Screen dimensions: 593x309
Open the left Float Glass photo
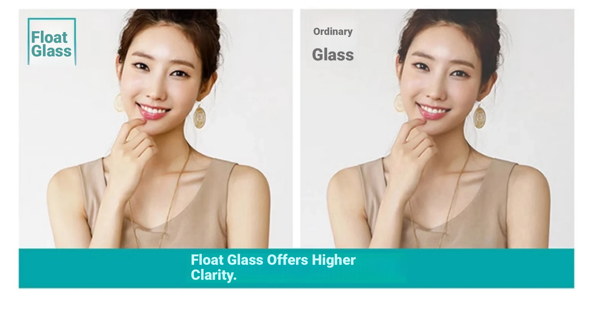pos(156,129)
